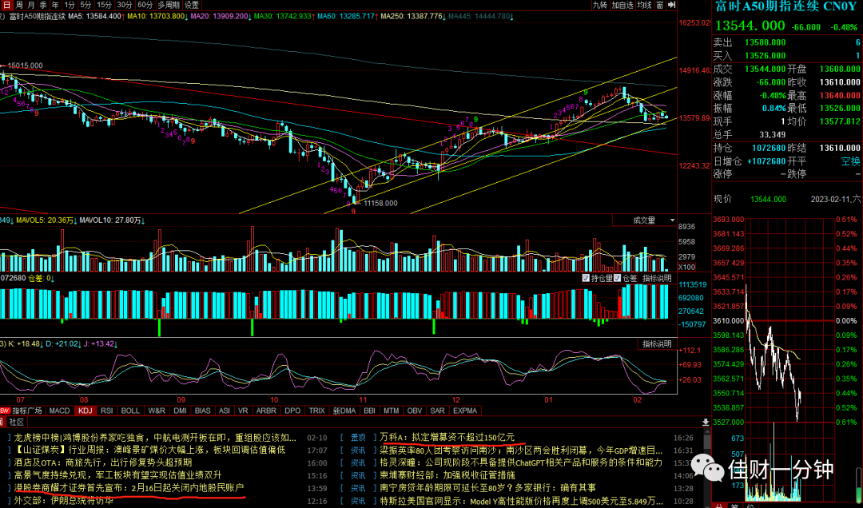Click the 九转 indicator button
The width and height of the screenshot is (863, 508).
tap(599, 5)
